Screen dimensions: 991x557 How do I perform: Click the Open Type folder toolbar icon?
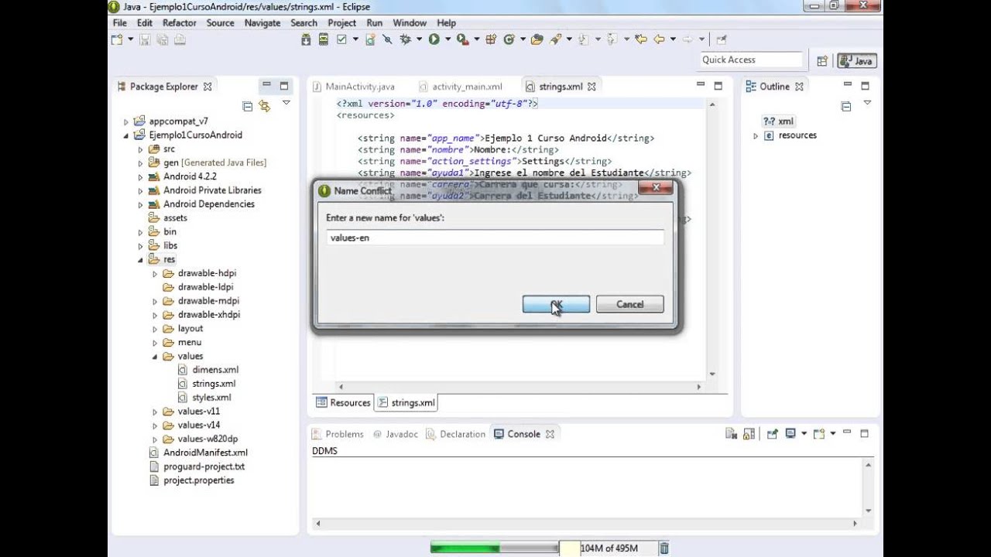tap(537, 39)
